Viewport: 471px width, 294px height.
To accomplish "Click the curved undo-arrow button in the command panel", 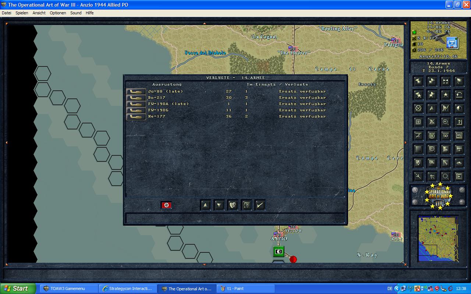I will pyautogui.click(x=459, y=95).
